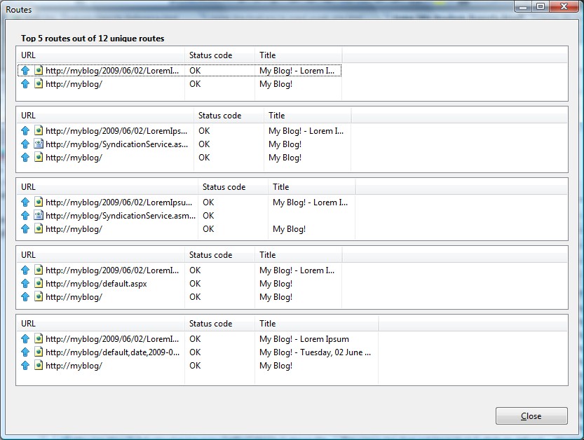Click up arrow in row titled My Blog! - Lorem Ipsum
The width and height of the screenshot is (584, 440).
click(x=25, y=339)
